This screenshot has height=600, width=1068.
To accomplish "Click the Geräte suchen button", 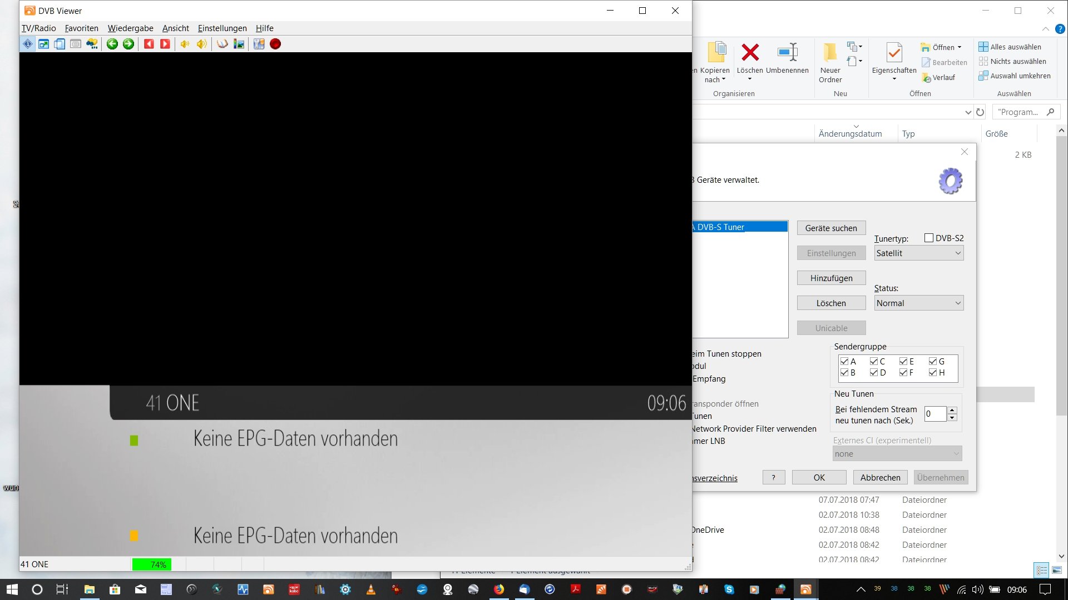I will pyautogui.click(x=831, y=228).
